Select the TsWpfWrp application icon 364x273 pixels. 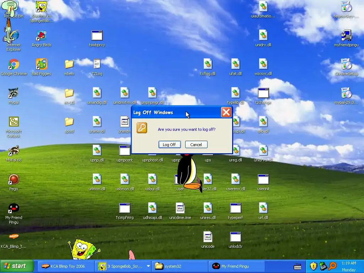pos(125,211)
